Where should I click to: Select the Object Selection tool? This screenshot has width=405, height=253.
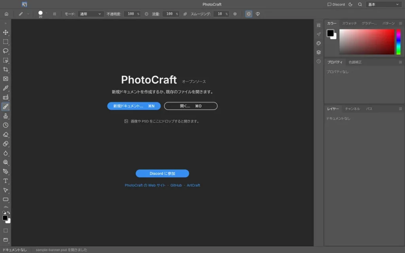6,60
